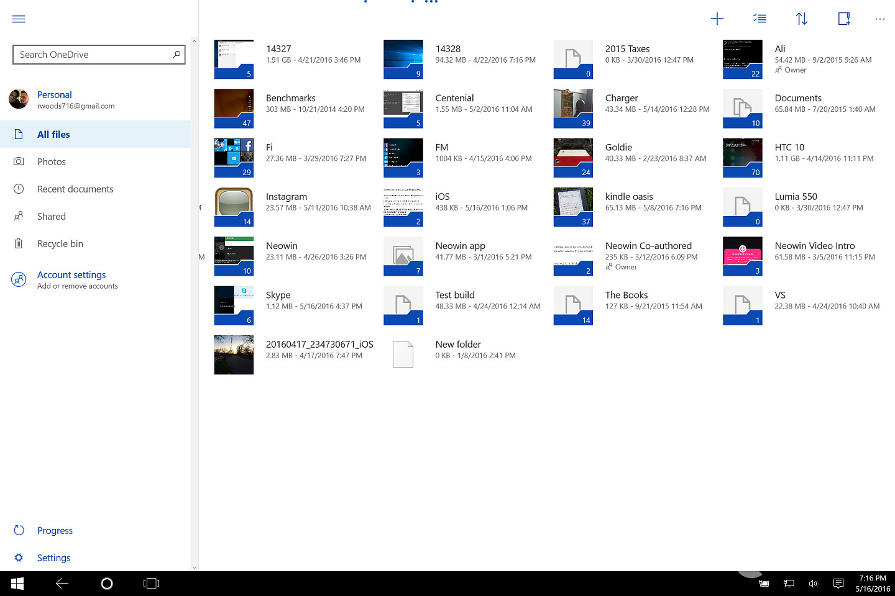
Task: Click the "Neowin Co-authored" folder name
Action: coord(648,246)
